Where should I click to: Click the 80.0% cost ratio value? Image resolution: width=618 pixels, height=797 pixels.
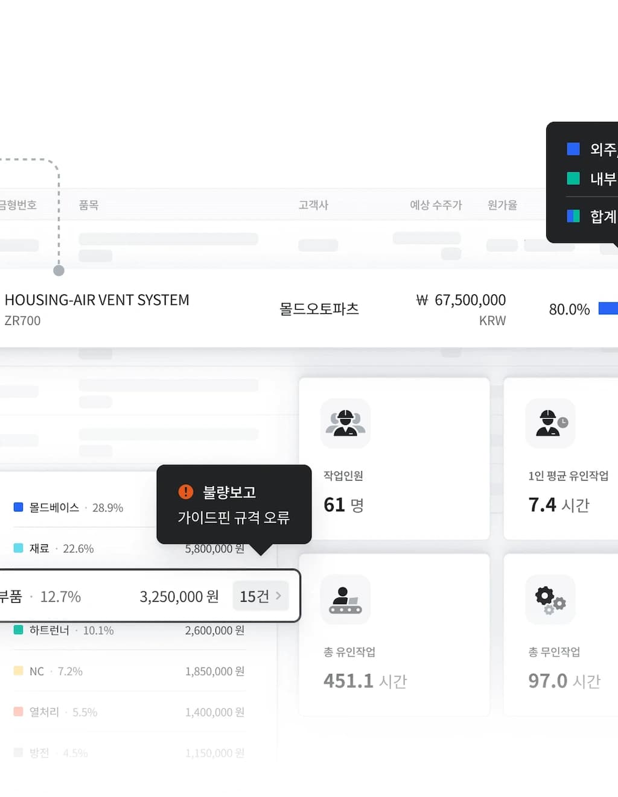pyautogui.click(x=569, y=309)
